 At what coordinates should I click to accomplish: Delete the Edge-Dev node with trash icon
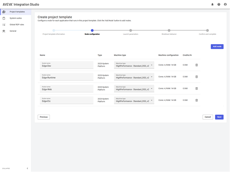(x=197, y=65)
